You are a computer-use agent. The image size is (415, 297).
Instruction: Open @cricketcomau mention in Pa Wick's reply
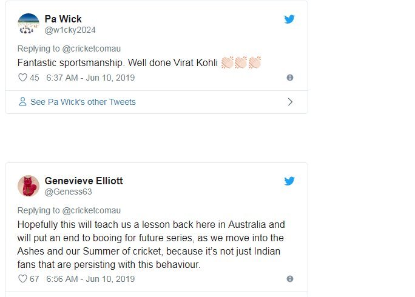86,48
